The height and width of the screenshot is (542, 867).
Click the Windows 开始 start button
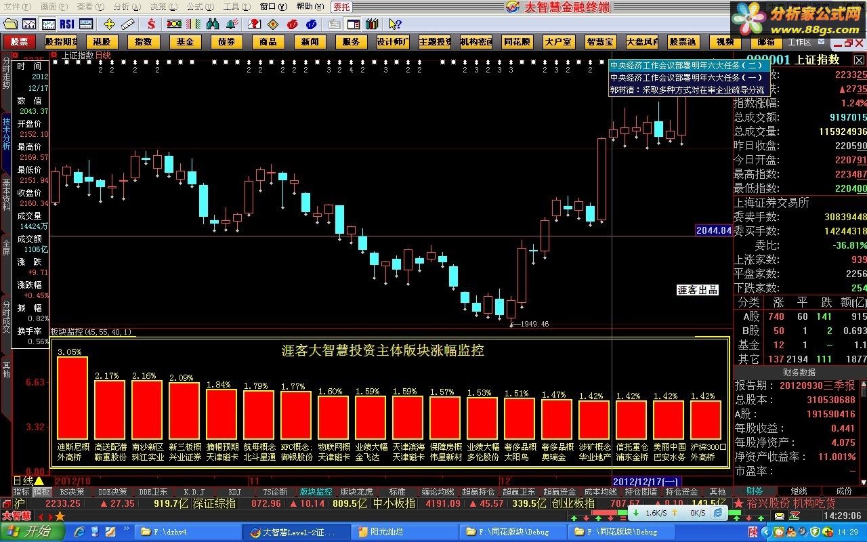coord(33,532)
